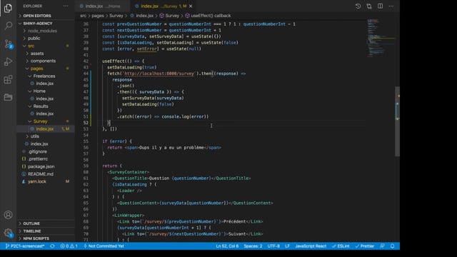Collapse the src folder

click(31, 46)
